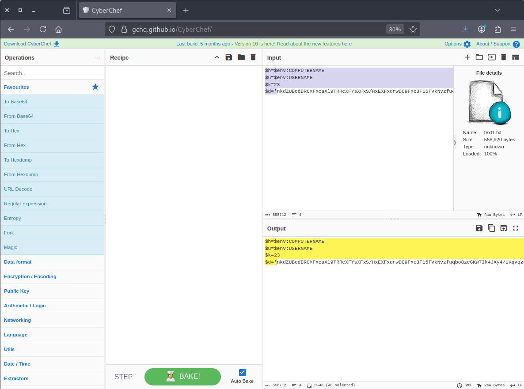Collapse the recipe panel chevron
Viewport: 524px width, 389px height.
click(x=216, y=57)
